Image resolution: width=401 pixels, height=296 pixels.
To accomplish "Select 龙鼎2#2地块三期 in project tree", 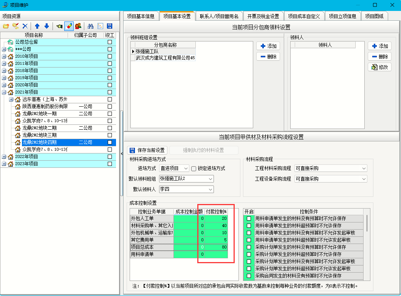I will pyautogui.click(x=39, y=135).
